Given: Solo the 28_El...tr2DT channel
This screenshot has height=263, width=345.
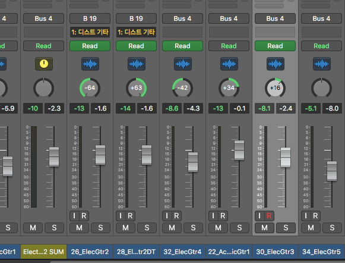Looking at the screenshot, I should coord(147,228).
